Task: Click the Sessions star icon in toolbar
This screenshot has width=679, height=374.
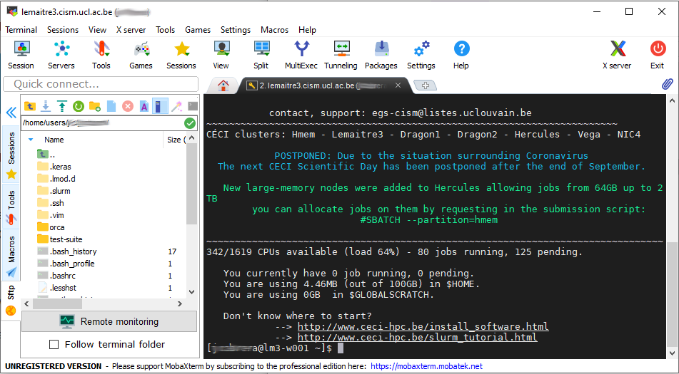Action: click(x=181, y=54)
